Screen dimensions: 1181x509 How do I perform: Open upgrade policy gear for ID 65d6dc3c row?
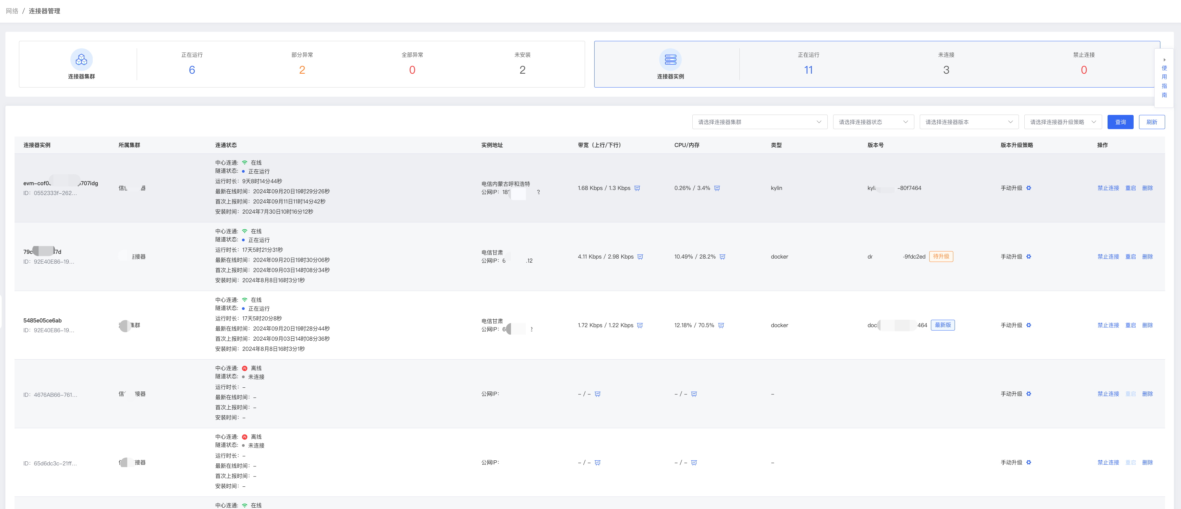click(1029, 463)
